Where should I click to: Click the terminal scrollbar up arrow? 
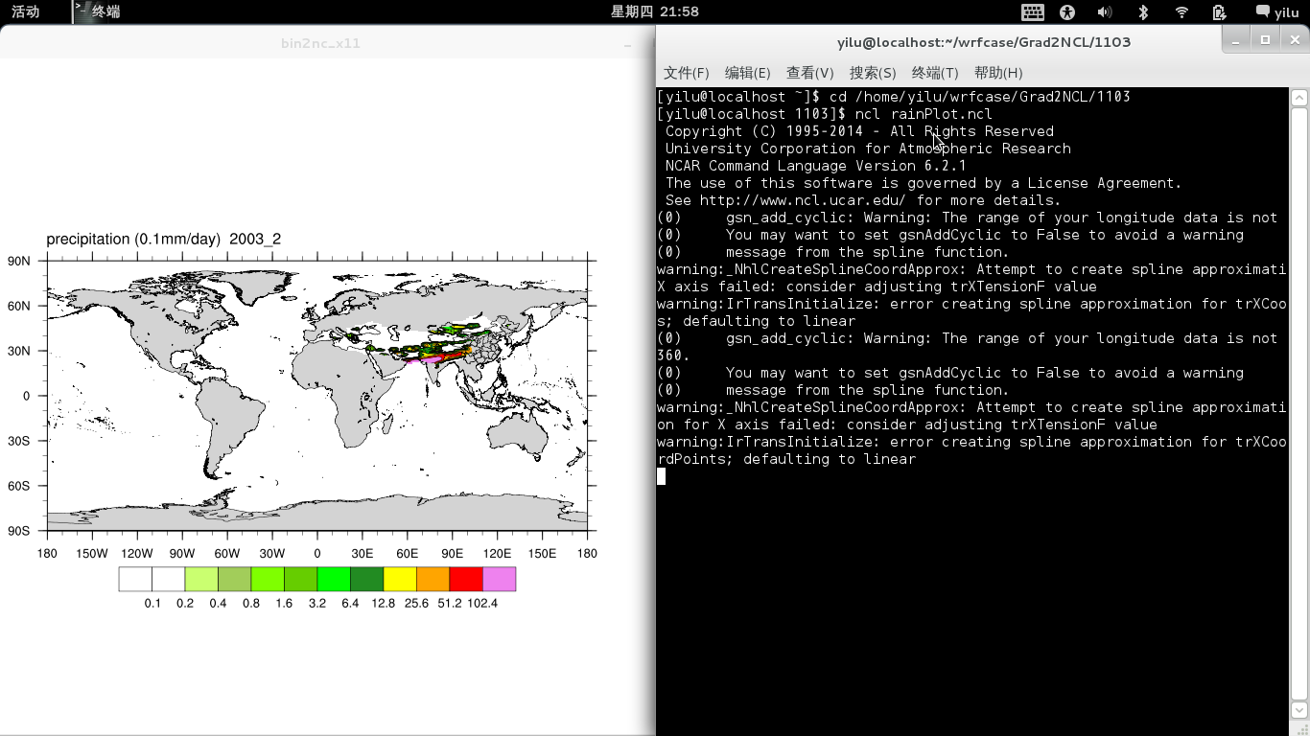(x=1299, y=98)
